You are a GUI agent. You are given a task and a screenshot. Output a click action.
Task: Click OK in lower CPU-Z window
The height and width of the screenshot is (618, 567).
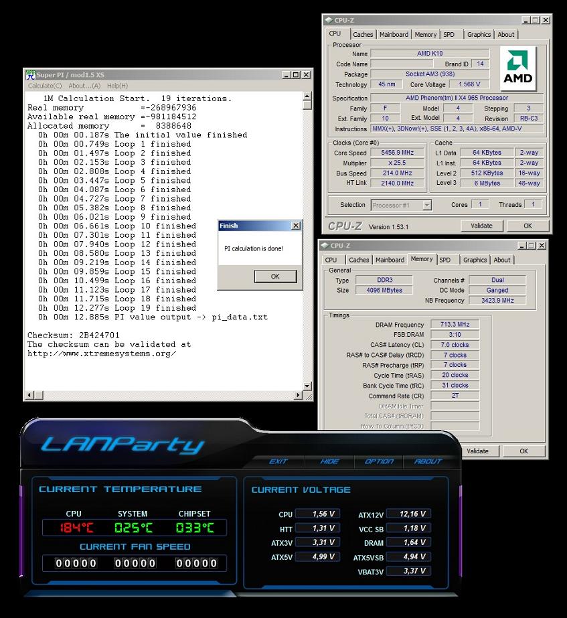point(523,451)
